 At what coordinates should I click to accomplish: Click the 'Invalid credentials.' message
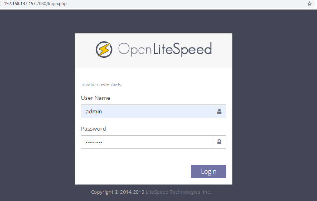pyautogui.click(x=102, y=85)
